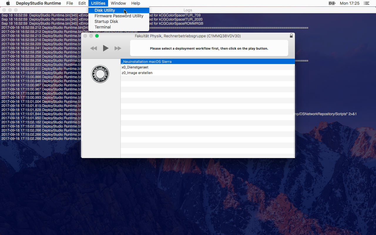This screenshot has width=376, height=235.
Task: Select the _Neuinstallation macOS Sierra workflow
Action: pyautogui.click(x=208, y=62)
